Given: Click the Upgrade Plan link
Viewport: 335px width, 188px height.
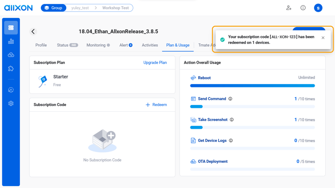Looking at the screenshot, I should click(x=155, y=63).
